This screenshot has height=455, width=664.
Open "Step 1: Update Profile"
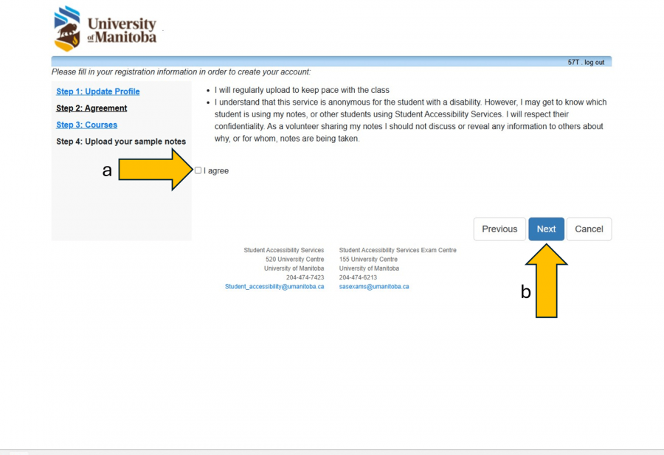(97, 91)
